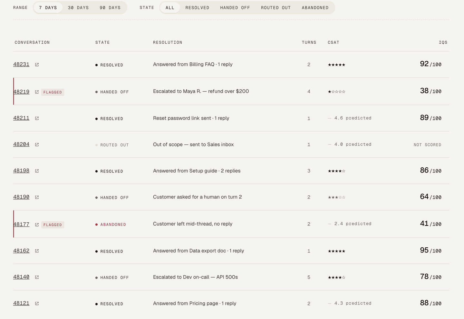
Task: Click the one-star rating for 48219
Action: click(x=336, y=92)
